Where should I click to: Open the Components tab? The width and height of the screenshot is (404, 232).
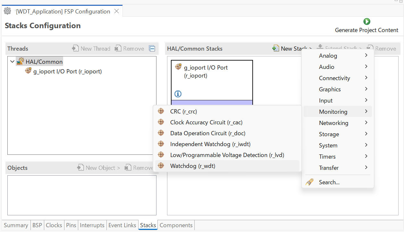176,225
